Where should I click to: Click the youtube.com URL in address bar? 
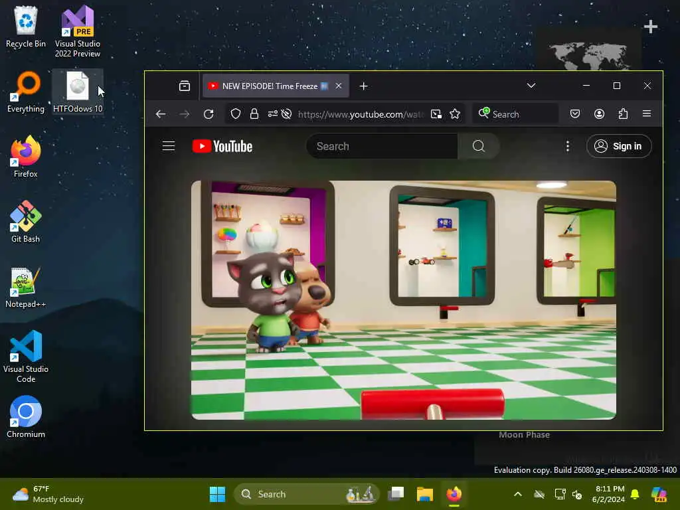tap(361, 114)
